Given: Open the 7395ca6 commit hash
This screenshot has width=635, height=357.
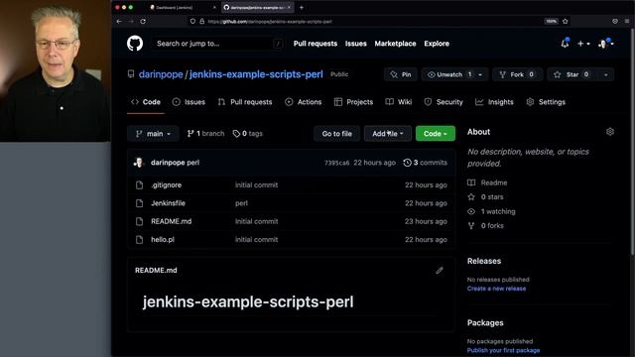Looking at the screenshot, I should click(336, 163).
